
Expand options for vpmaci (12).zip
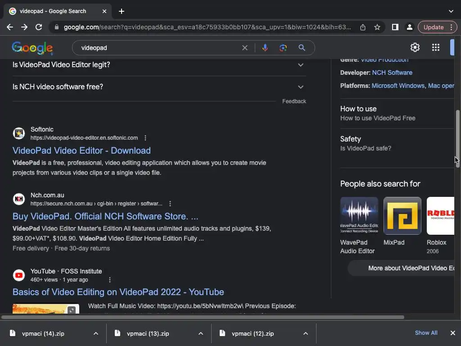tap(306, 334)
